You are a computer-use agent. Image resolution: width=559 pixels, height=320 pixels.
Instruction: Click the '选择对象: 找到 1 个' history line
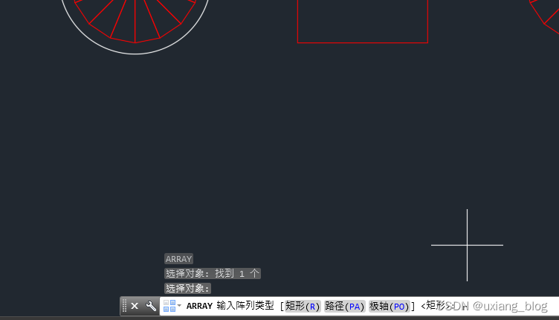click(213, 273)
